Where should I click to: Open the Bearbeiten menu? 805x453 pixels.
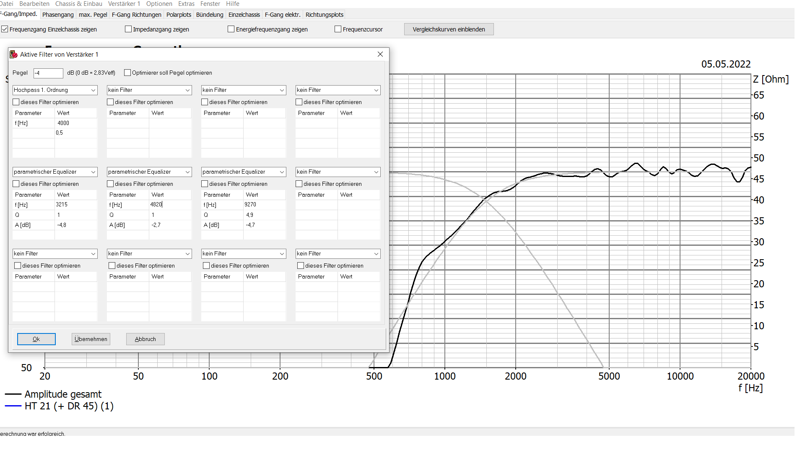pos(34,4)
